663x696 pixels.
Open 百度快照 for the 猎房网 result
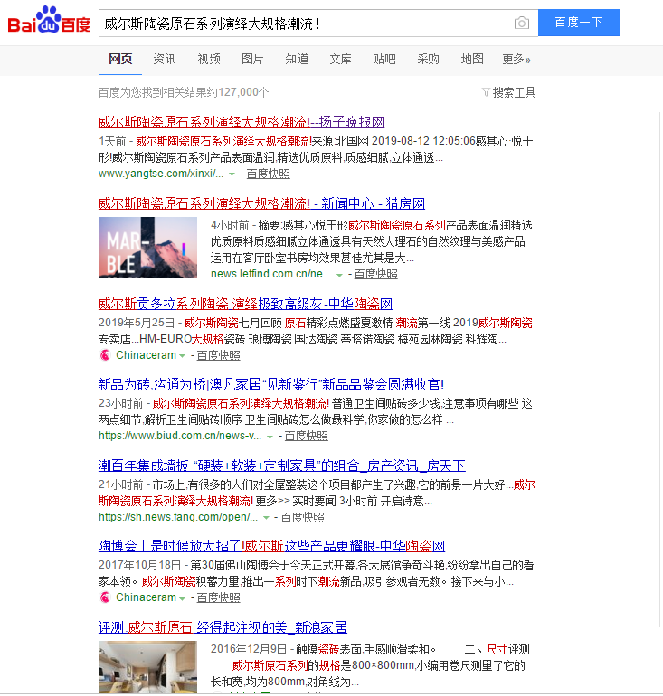[375, 274]
